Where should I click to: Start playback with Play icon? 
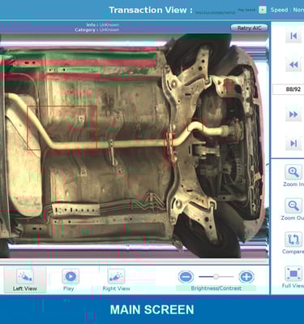pyautogui.click(x=71, y=276)
